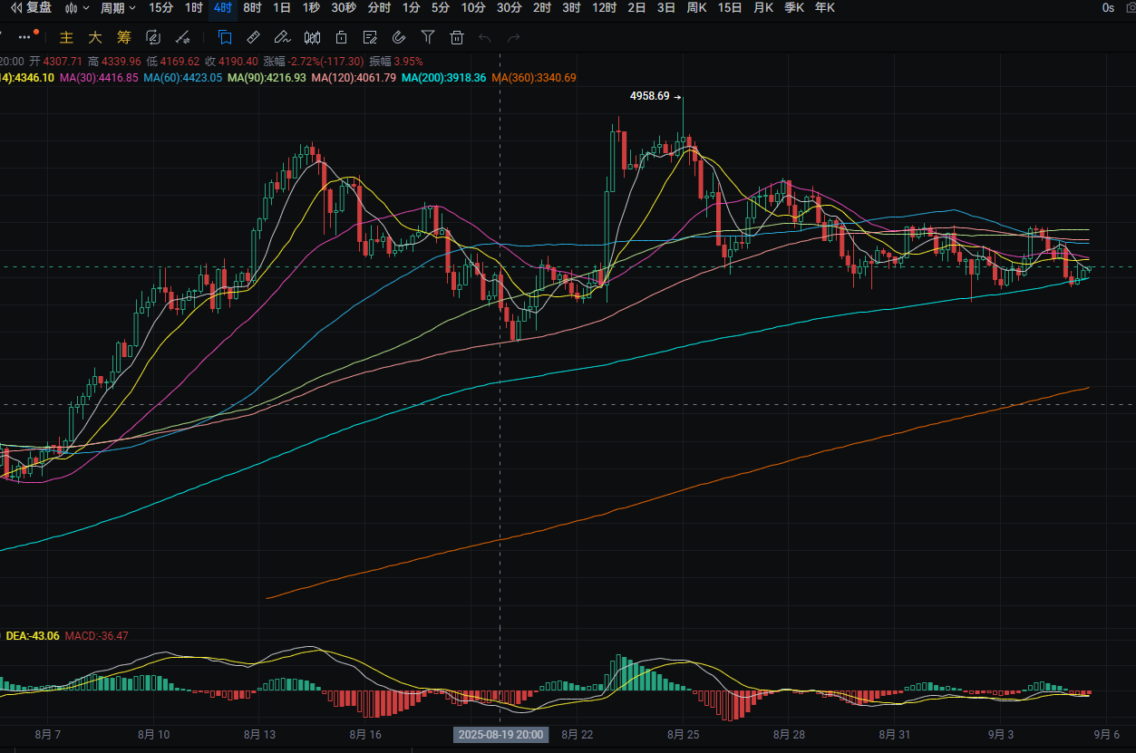The height and width of the screenshot is (753, 1136).
Task: Toggle the 筹 chip distribution button
Action: [124, 37]
